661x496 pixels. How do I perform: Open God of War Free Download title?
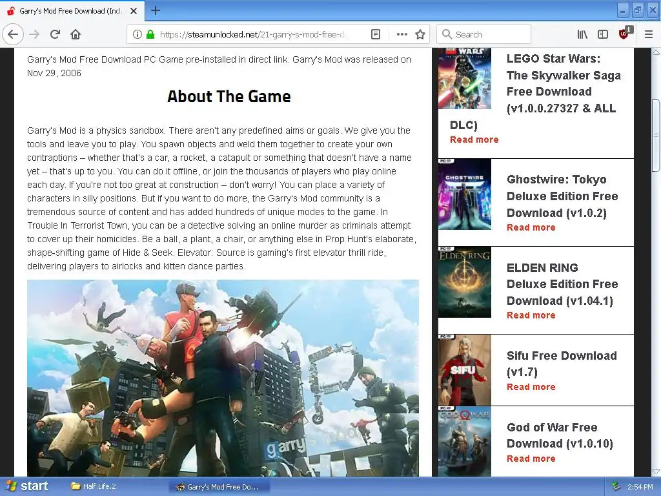(x=560, y=435)
